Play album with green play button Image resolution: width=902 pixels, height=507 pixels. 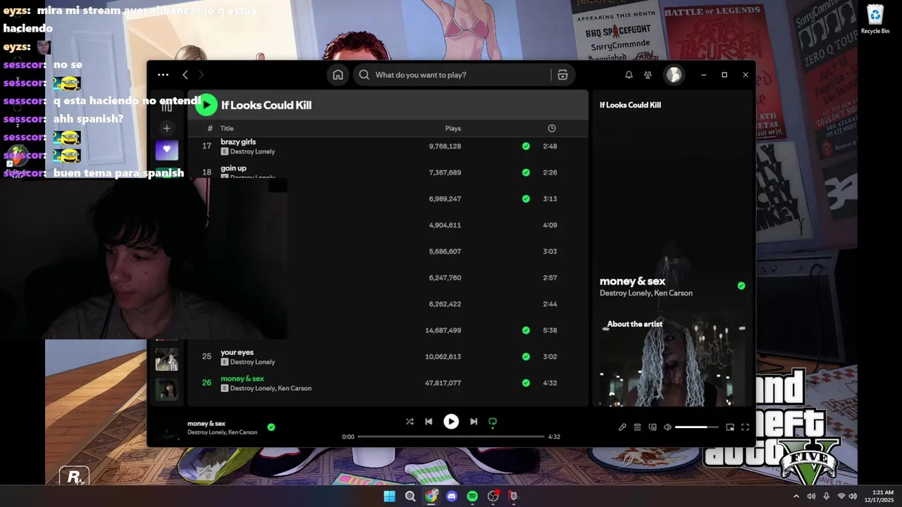point(206,105)
